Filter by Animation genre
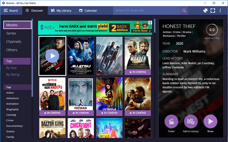The height and width of the screenshot is (142, 228). click(x=12, y=104)
